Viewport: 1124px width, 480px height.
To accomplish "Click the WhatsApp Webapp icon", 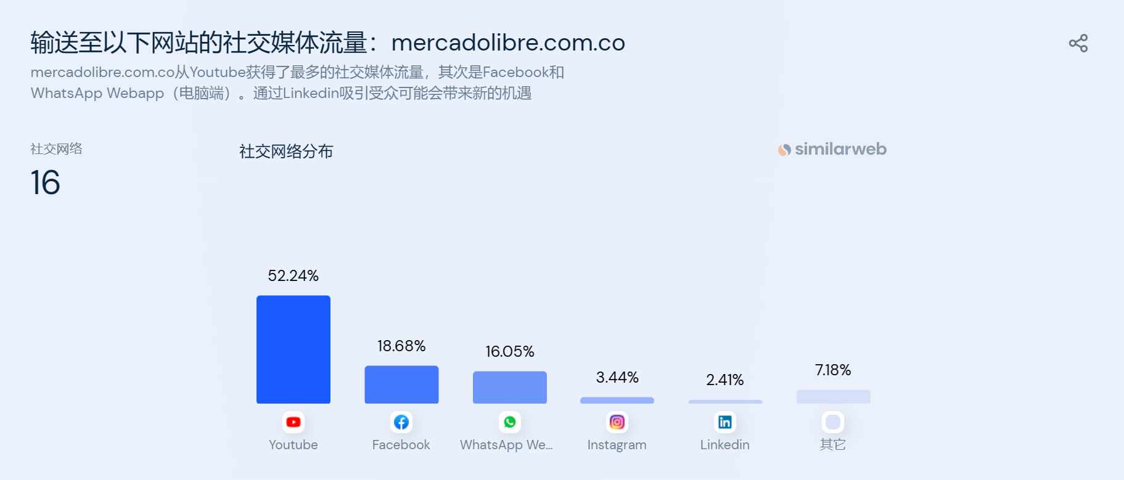I will [510, 422].
